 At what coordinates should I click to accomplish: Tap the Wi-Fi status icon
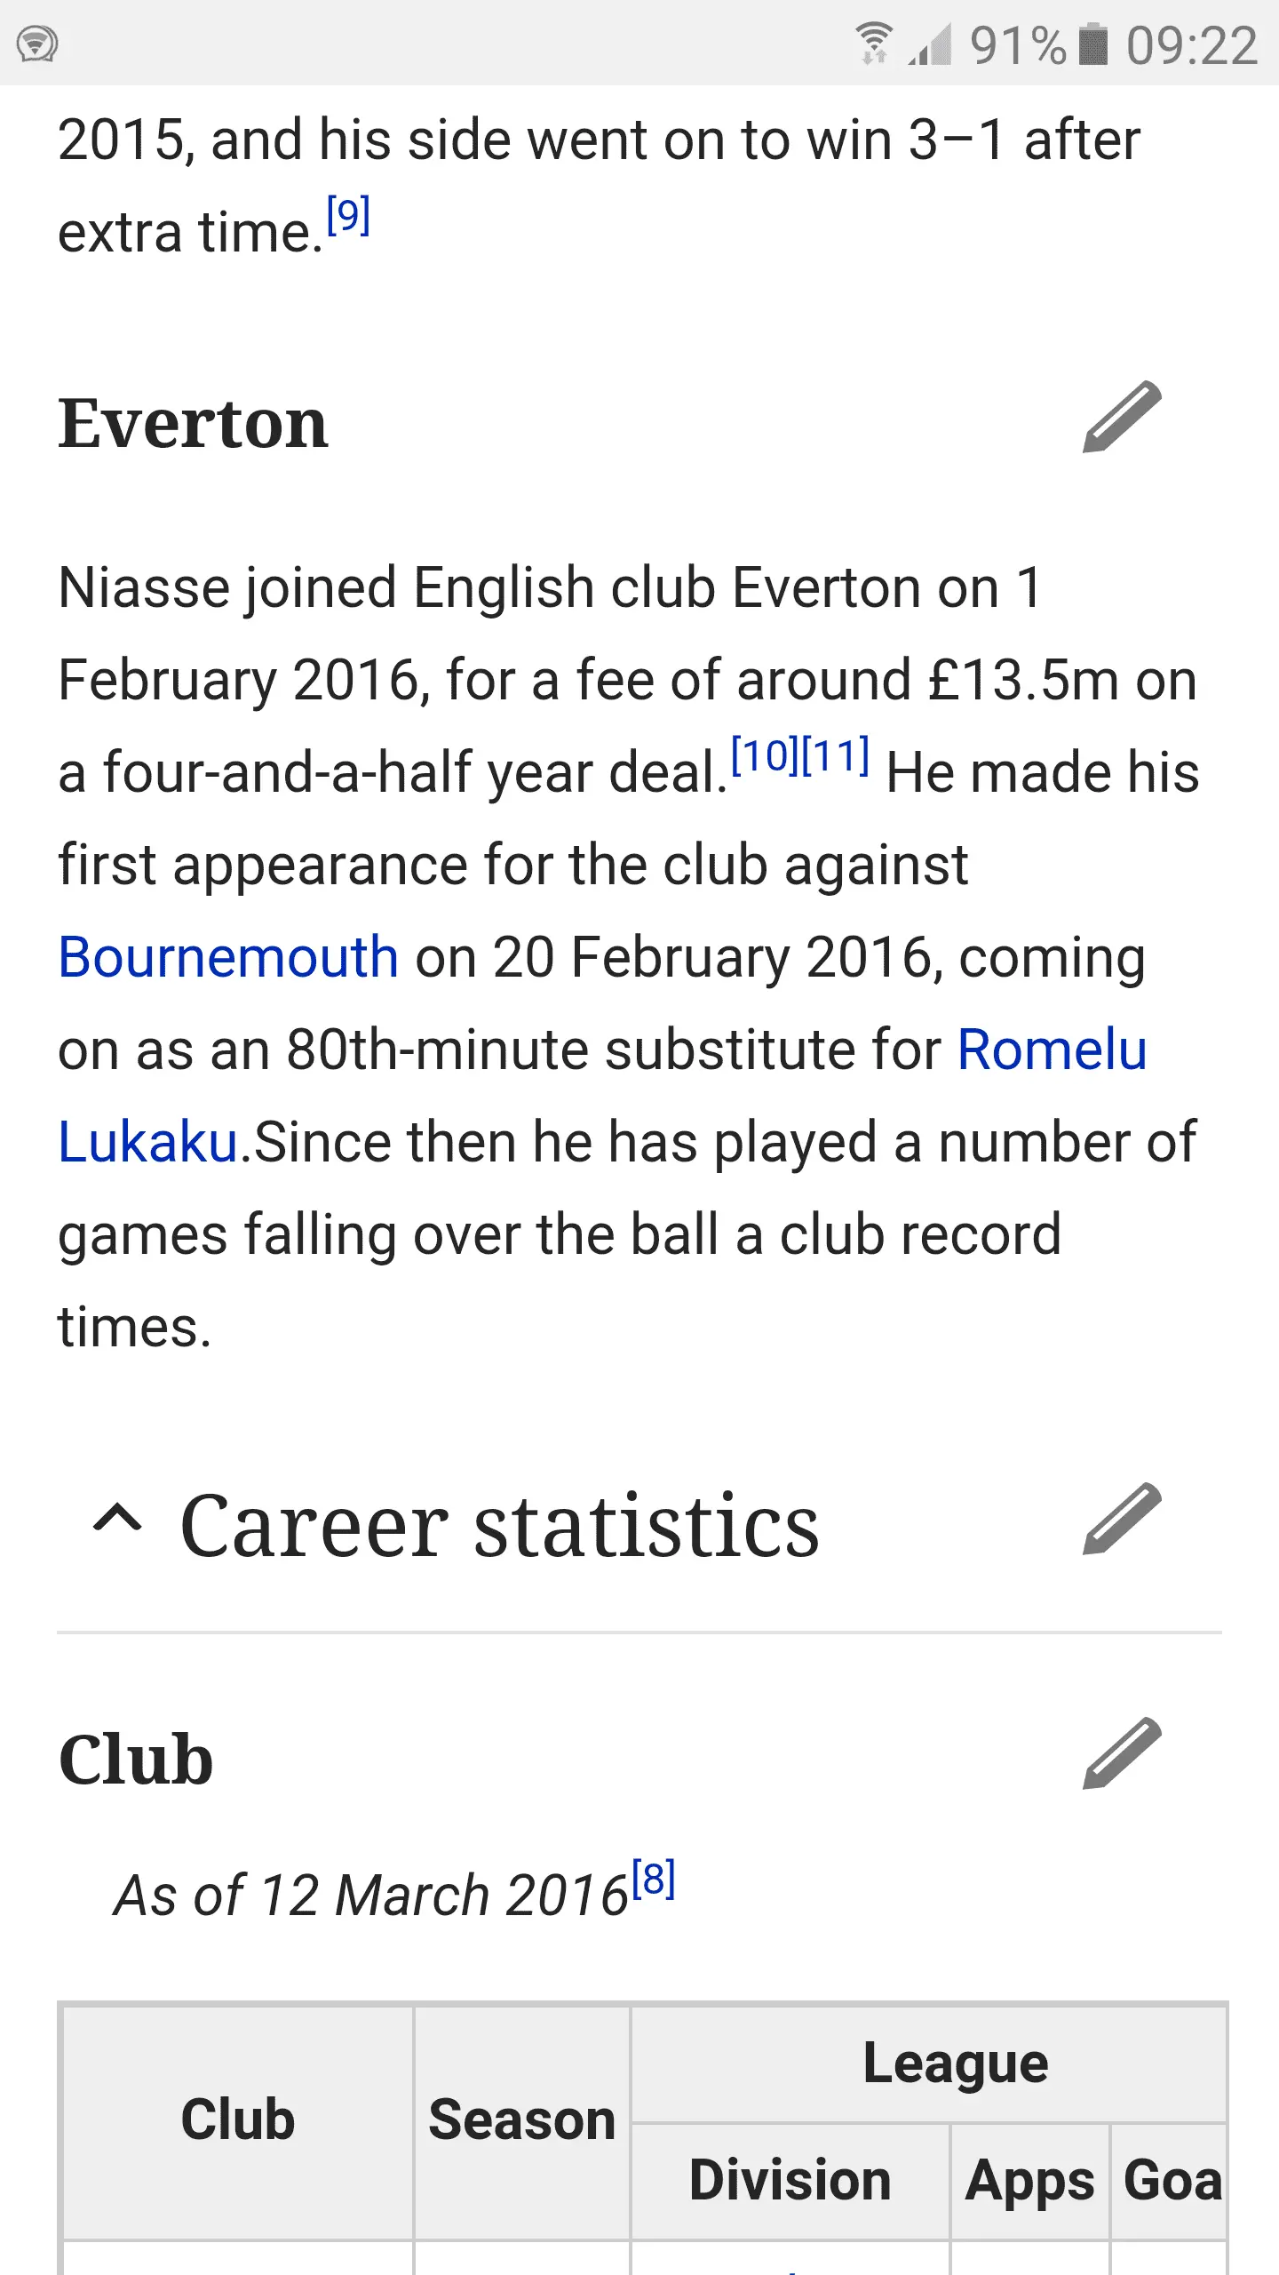[x=874, y=44]
